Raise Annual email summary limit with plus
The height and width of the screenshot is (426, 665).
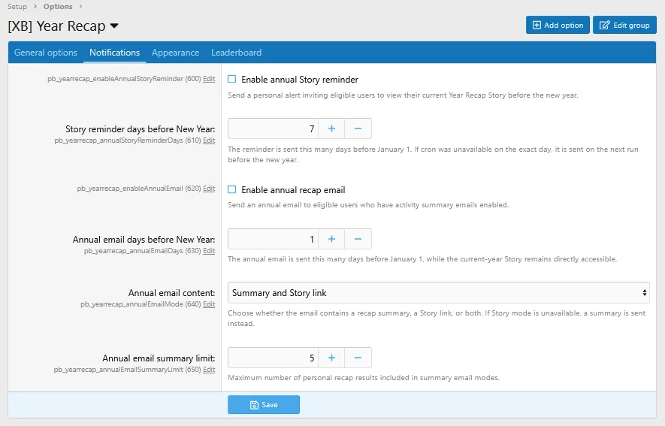click(x=331, y=358)
